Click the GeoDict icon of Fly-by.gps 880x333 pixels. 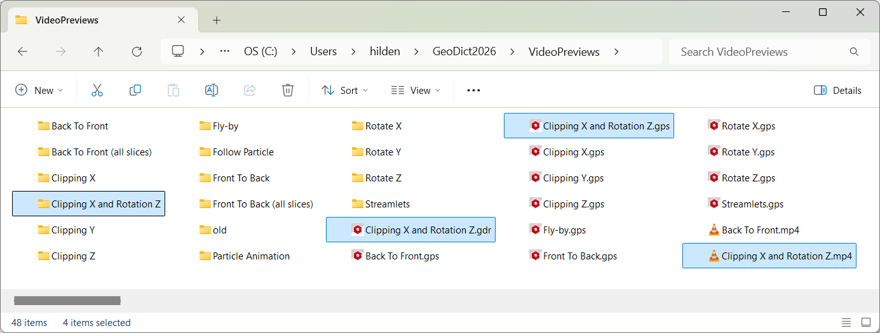[535, 230]
